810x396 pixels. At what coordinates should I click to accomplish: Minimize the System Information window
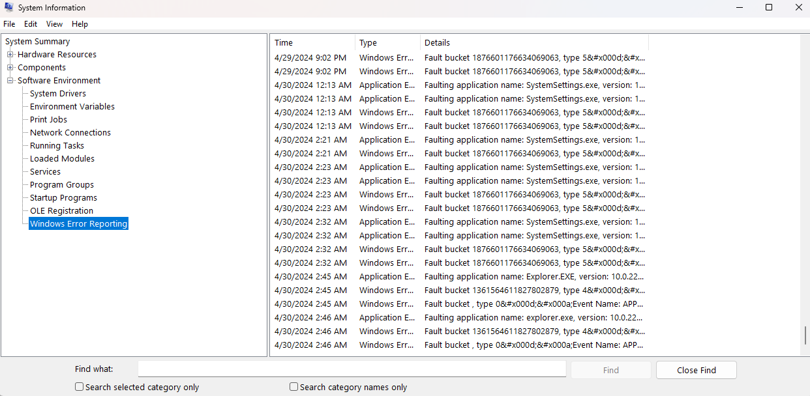point(738,8)
